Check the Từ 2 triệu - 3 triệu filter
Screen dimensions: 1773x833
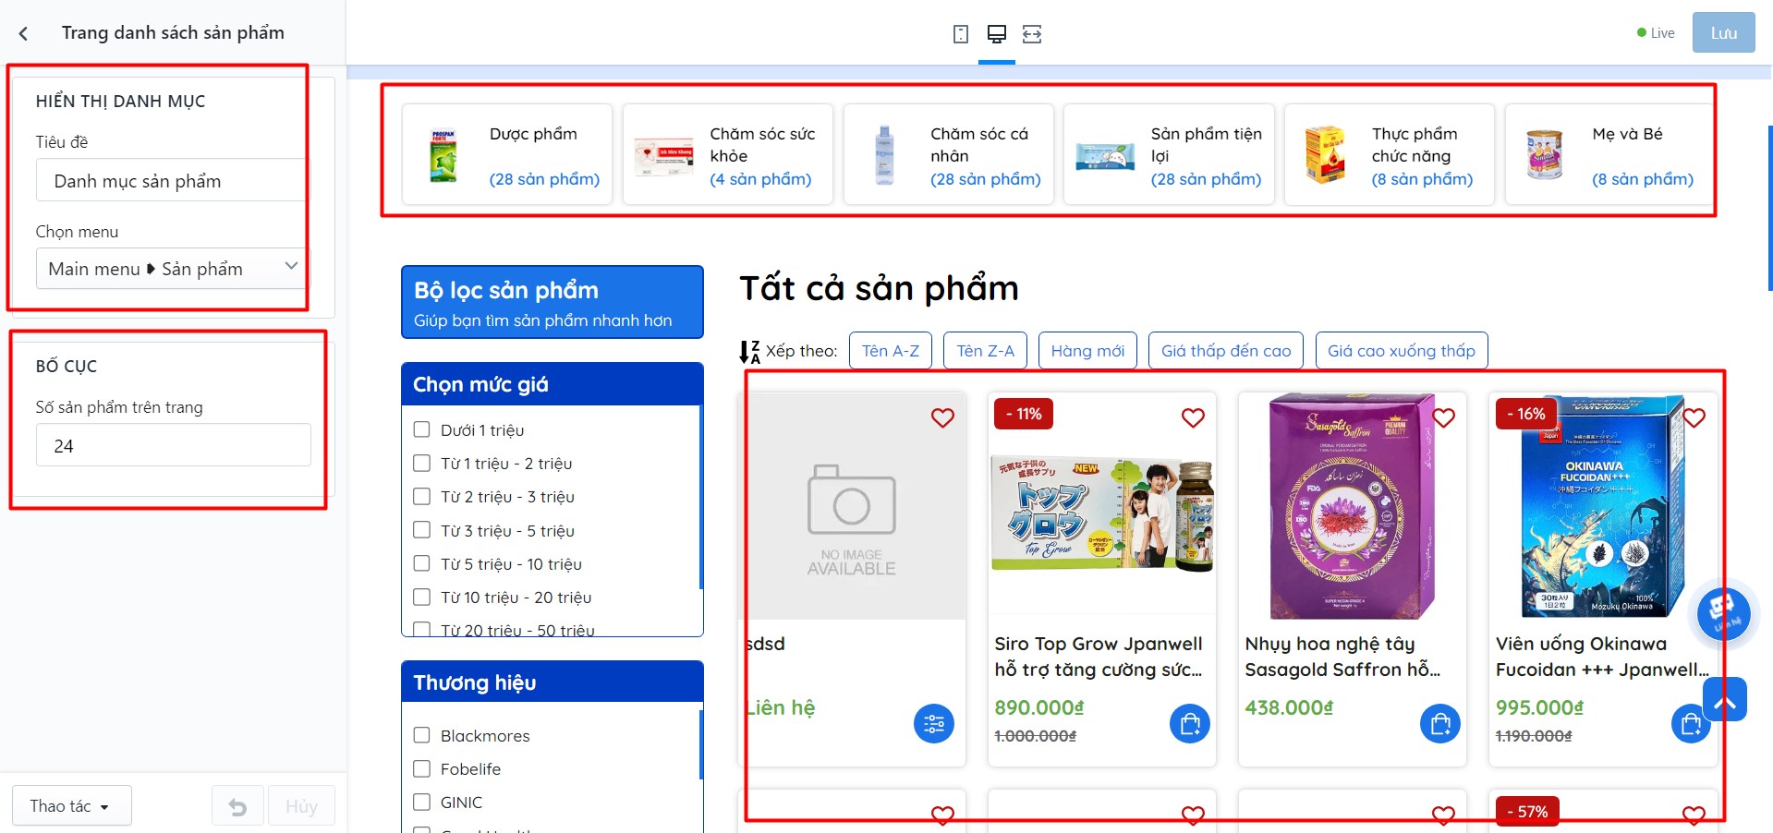422,496
